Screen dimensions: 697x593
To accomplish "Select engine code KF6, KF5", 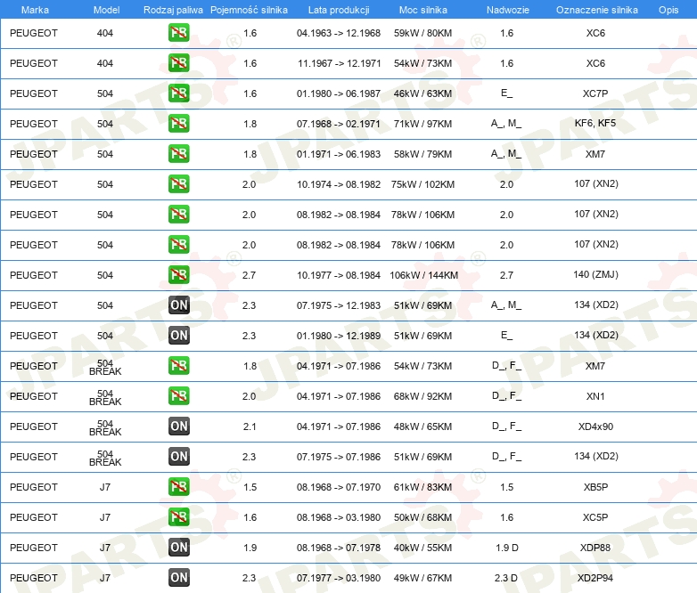I will click(x=595, y=123).
